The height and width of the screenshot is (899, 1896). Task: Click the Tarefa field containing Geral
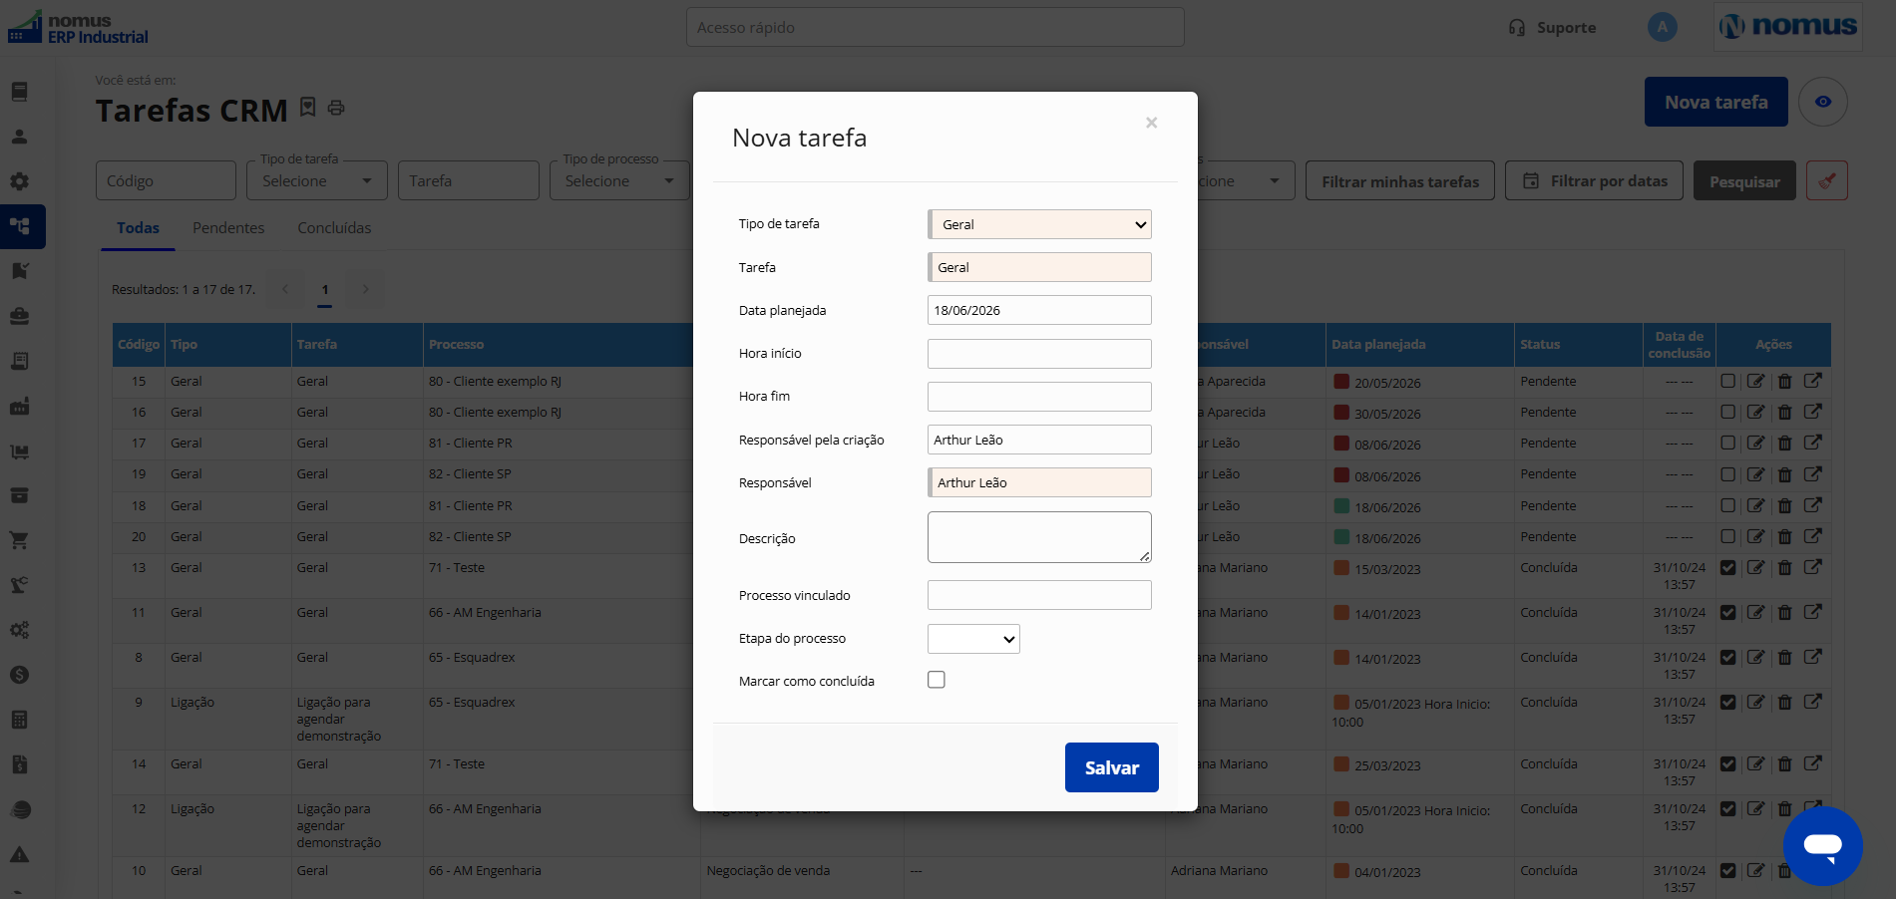pyautogui.click(x=1039, y=267)
